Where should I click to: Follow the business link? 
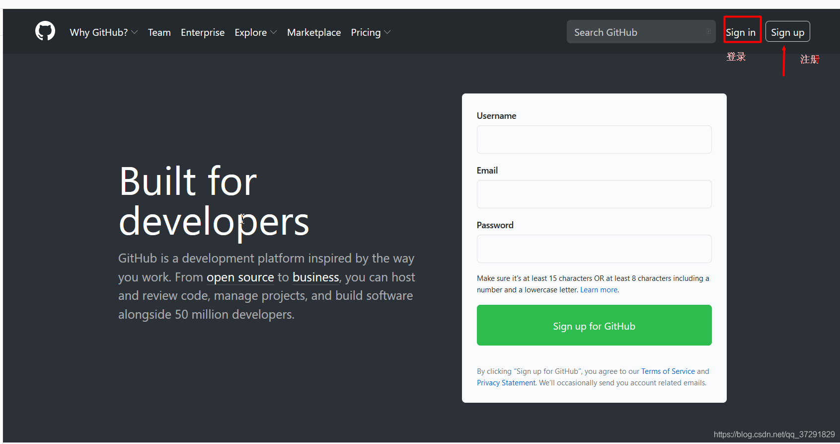316,277
